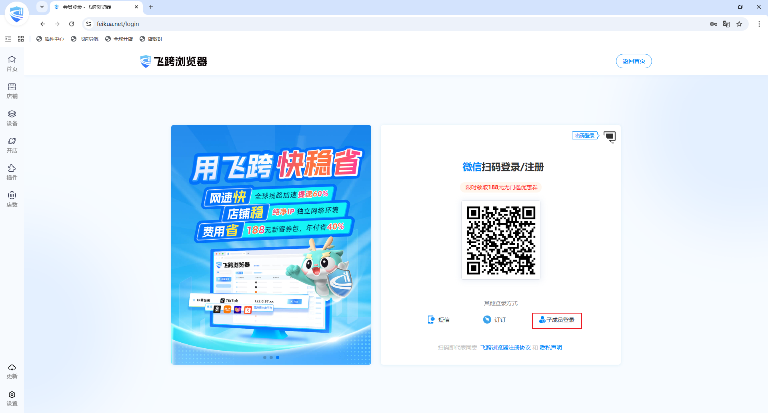Open the 插件 plugins sidebar icon
Viewport: 768px width, 413px height.
point(12,172)
